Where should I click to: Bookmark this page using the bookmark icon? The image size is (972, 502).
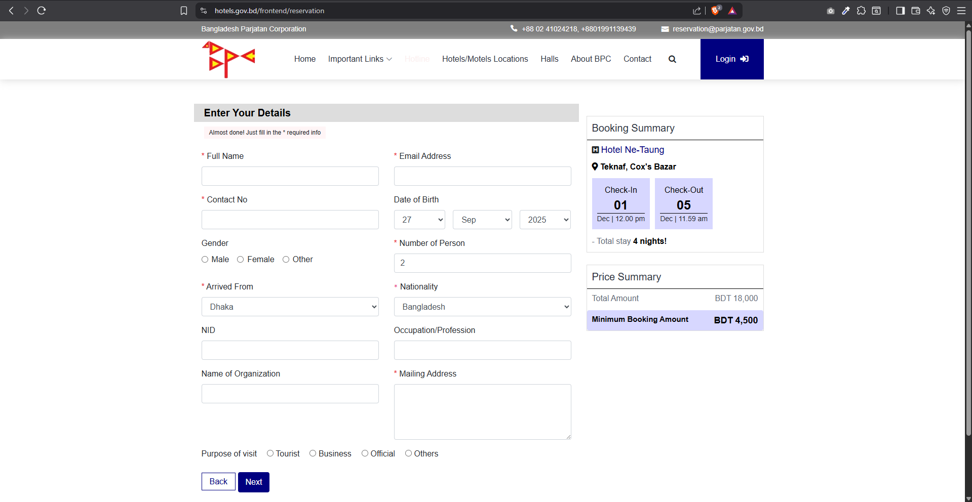click(x=184, y=11)
